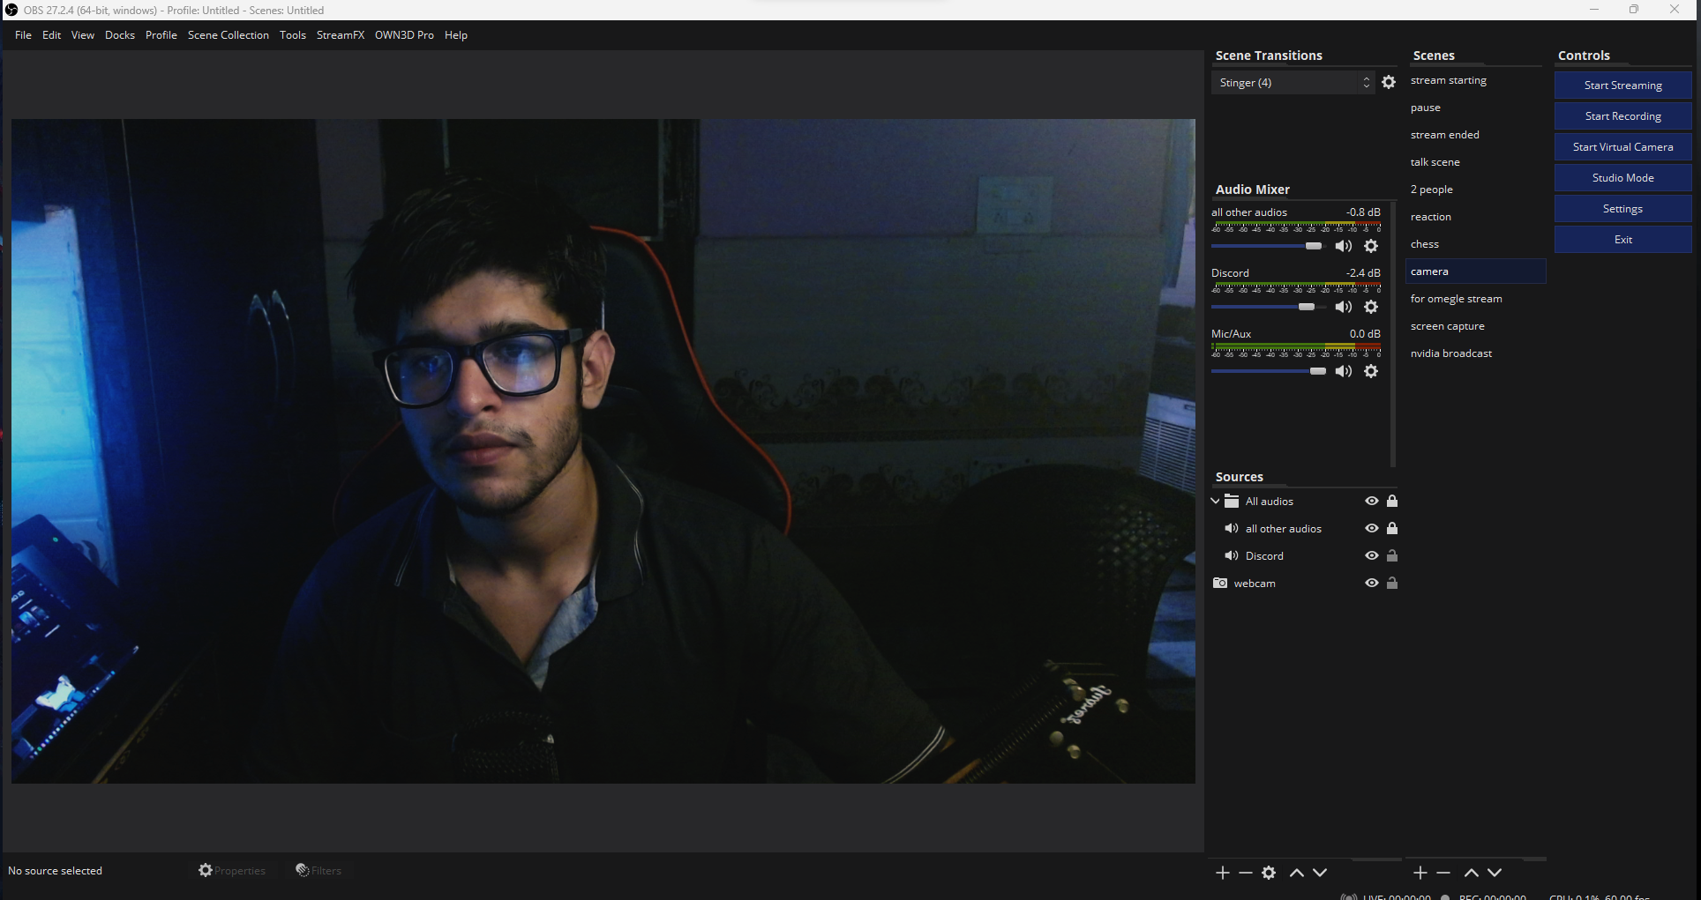Enable Studio Mode
The image size is (1701, 900).
[x=1622, y=177]
